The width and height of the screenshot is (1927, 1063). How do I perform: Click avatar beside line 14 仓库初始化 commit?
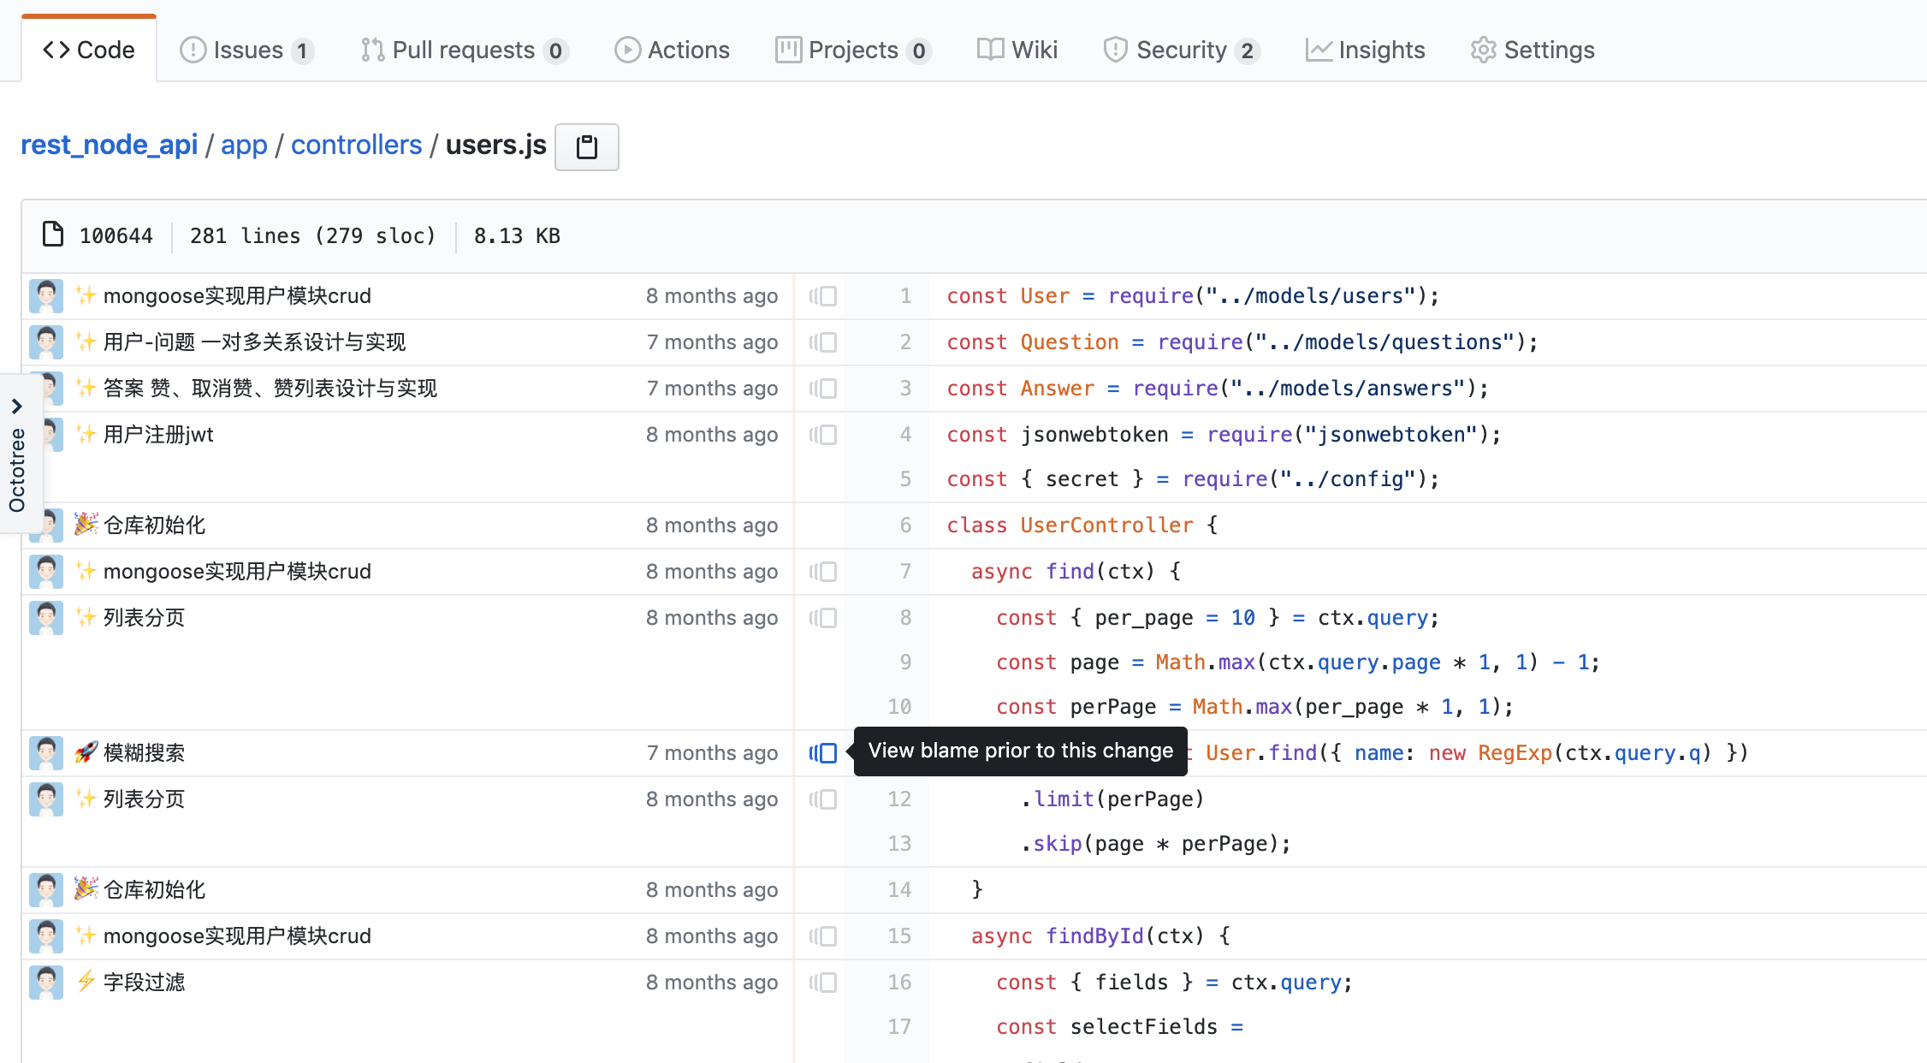click(x=46, y=890)
